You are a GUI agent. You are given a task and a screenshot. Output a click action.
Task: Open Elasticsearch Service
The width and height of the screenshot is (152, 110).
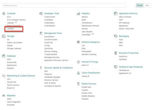tap(90, 26)
